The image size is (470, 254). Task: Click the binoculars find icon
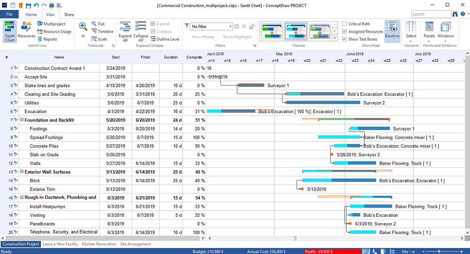[456, 14]
